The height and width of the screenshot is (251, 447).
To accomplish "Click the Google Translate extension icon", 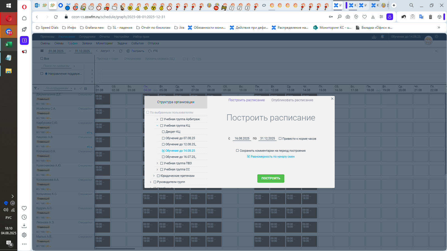I will [422, 17].
